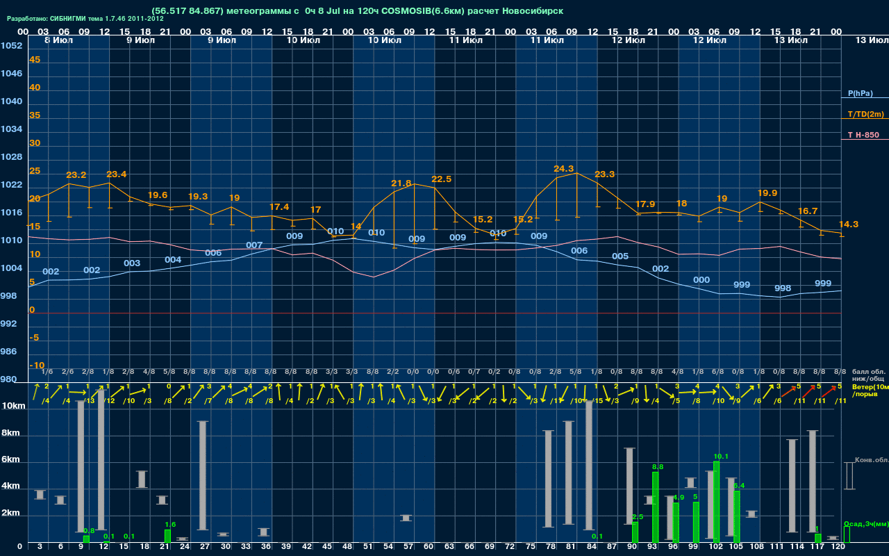Click forecast hour 72 on bottom axis
The height and width of the screenshot is (556, 889).
point(510,548)
